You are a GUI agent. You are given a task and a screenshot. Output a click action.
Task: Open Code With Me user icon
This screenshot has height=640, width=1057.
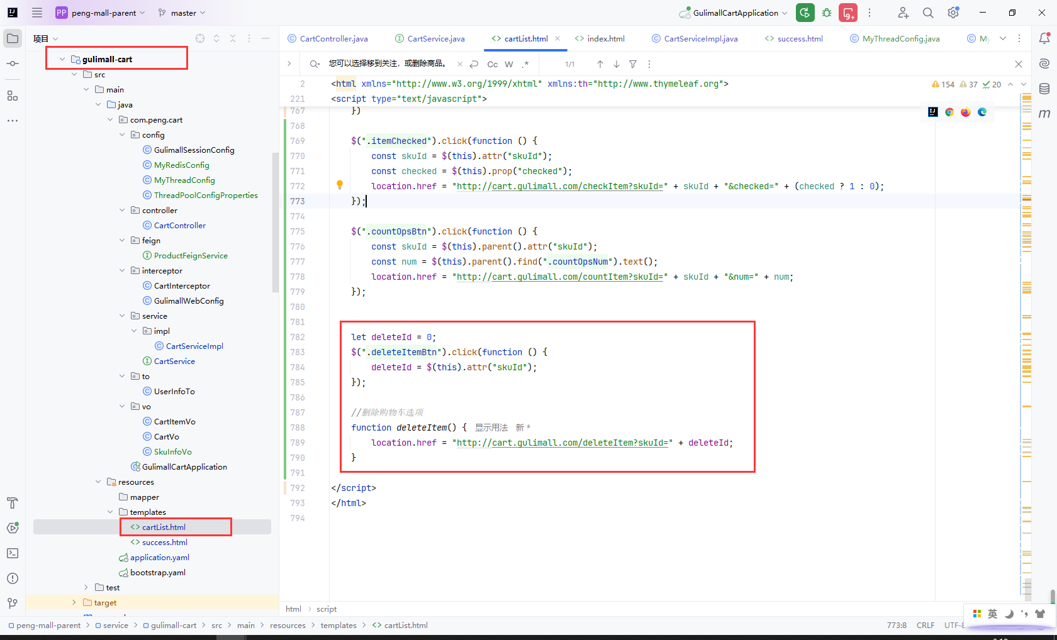pos(903,13)
